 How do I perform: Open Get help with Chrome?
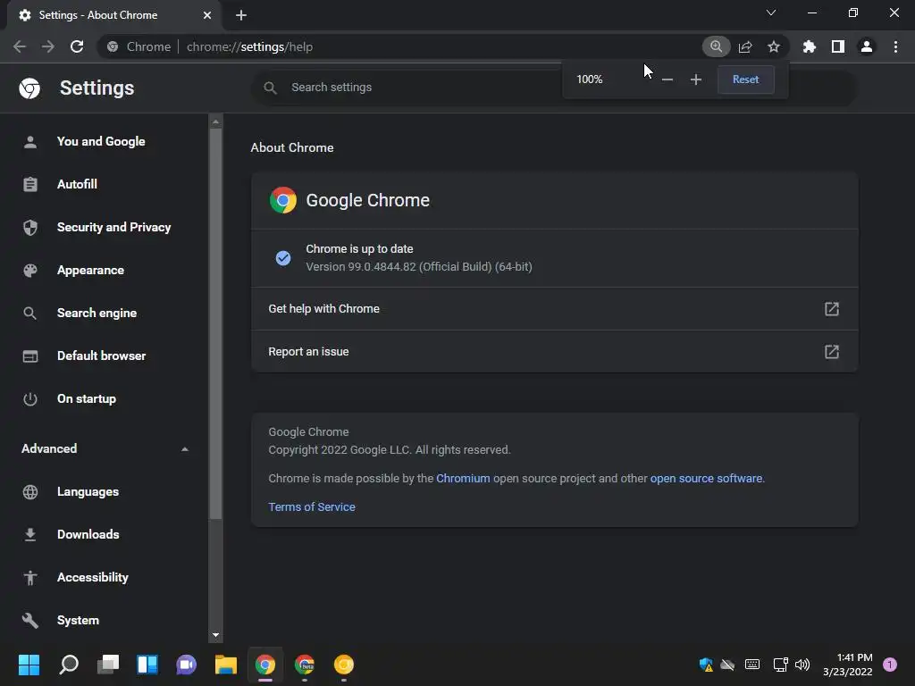coord(554,308)
